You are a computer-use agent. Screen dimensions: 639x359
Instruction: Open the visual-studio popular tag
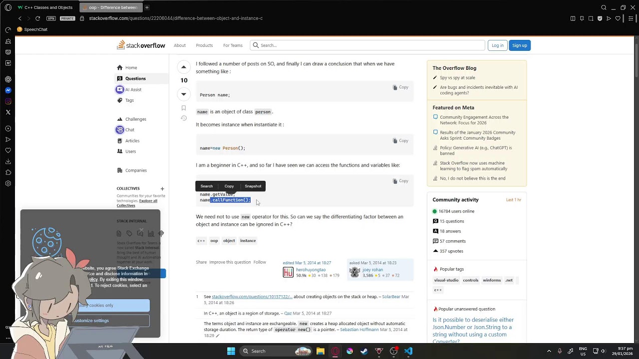pyautogui.click(x=446, y=280)
